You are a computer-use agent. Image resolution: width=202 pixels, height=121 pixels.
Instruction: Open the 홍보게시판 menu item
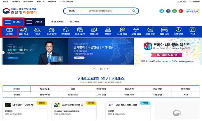[57, 22]
